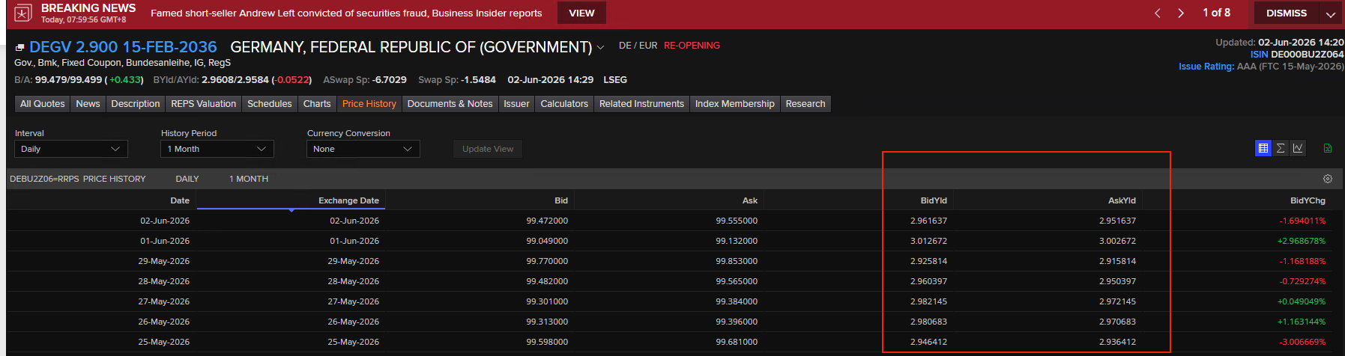Dismiss the breaking news banner
Screen dimensions: 1345x356
point(1287,13)
